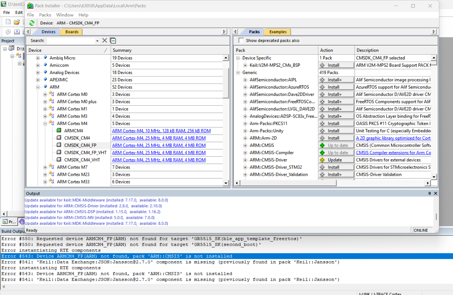Refresh the pack list with green arrows icon
The image size is (453, 295).
pos(32,23)
